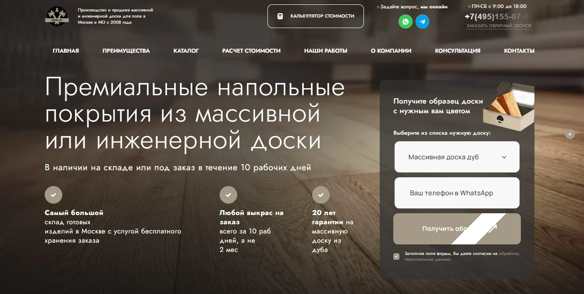Click the dropdown chevron arrow in board selector

pos(504,157)
